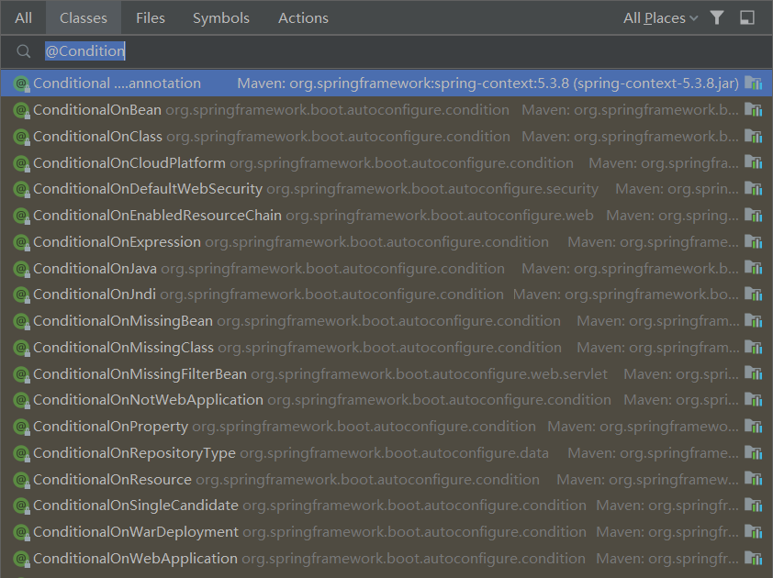Select ConditionalOnJava result
The height and width of the screenshot is (578, 773).
[386, 269]
